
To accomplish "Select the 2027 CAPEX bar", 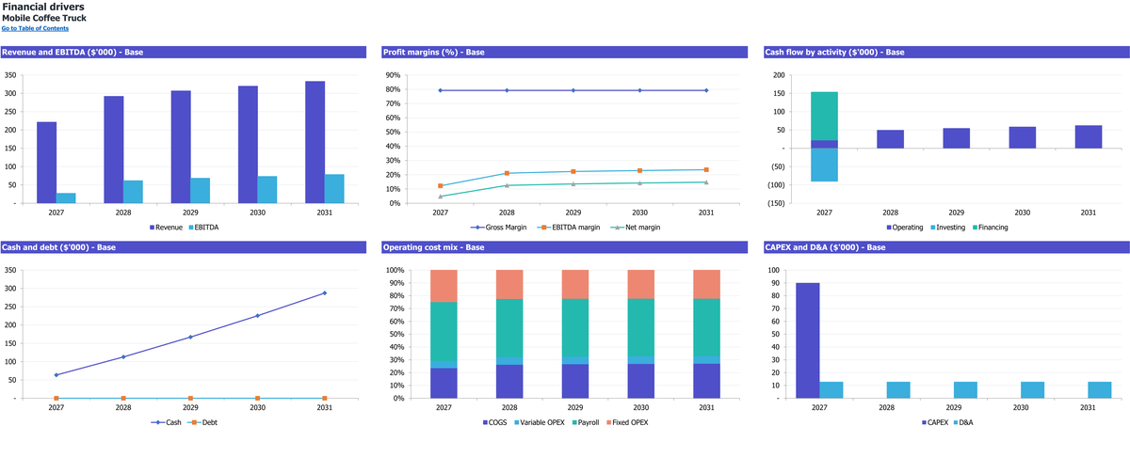I will [x=809, y=340].
